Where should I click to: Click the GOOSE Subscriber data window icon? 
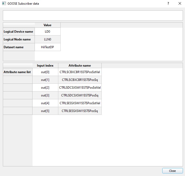(4, 4)
